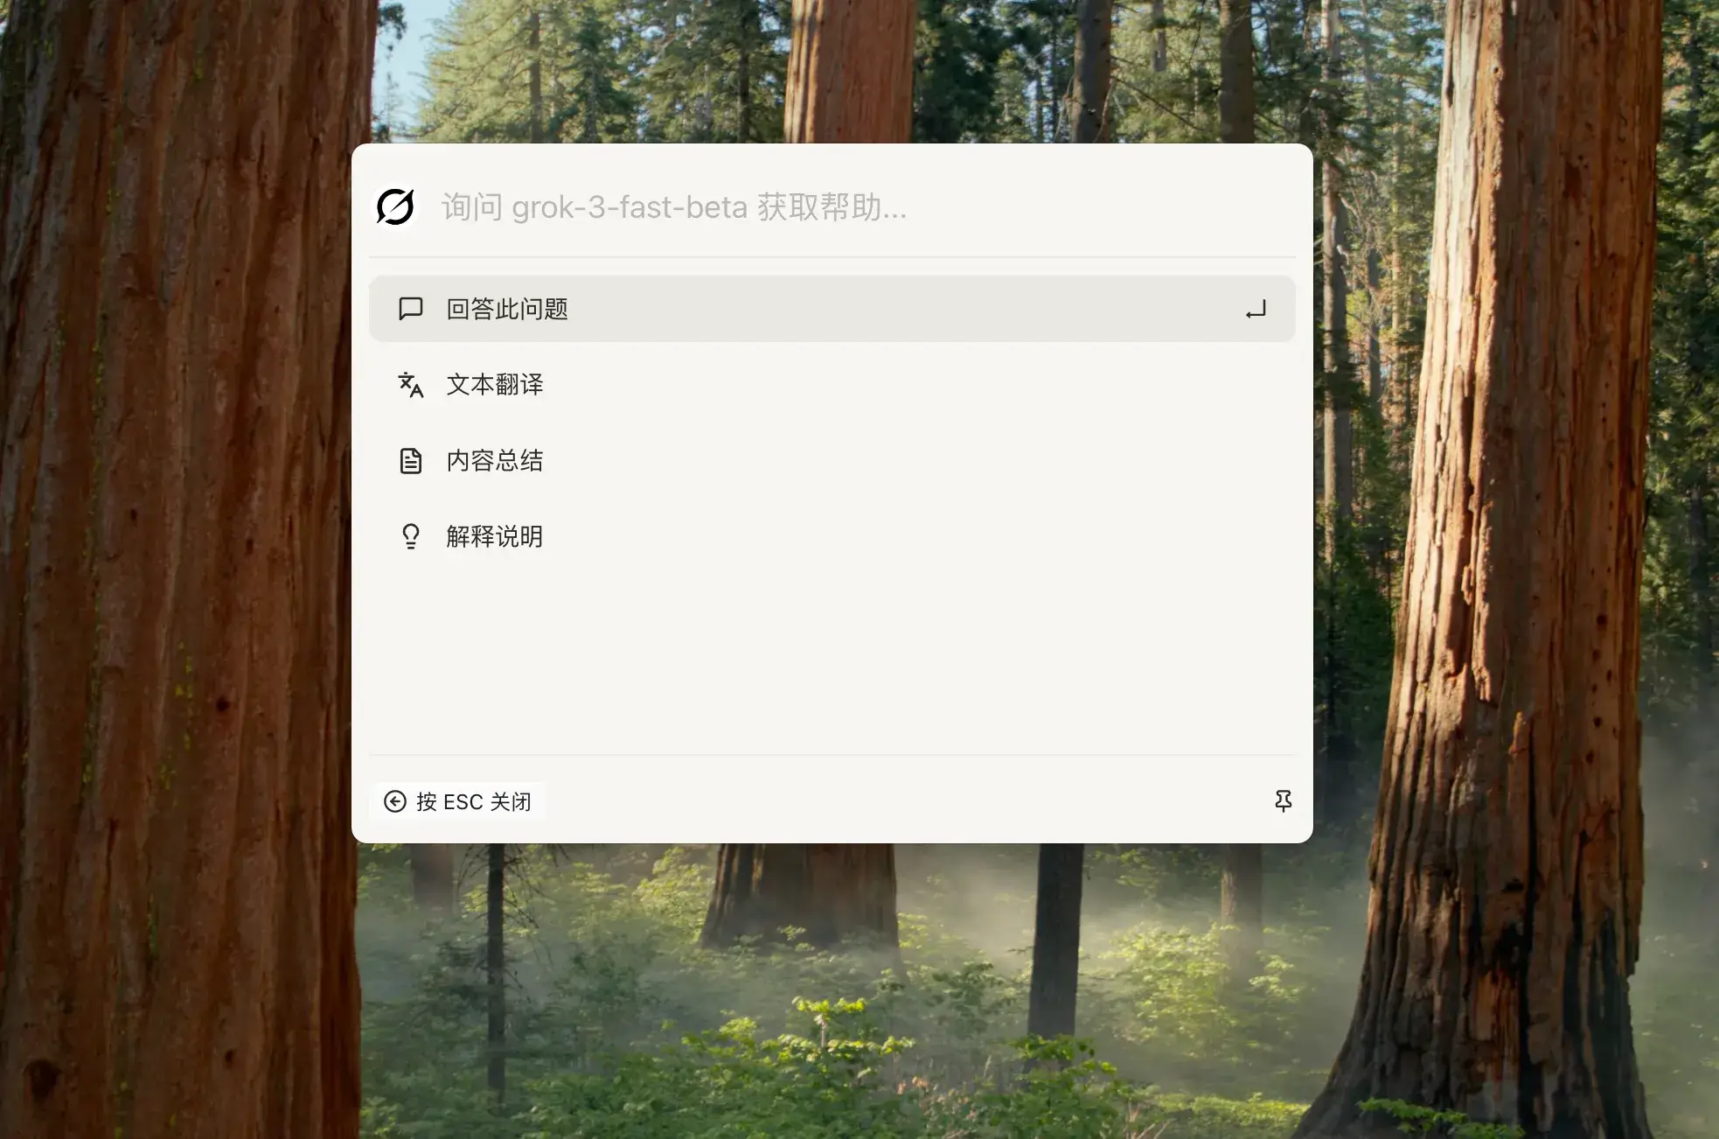This screenshot has width=1719, height=1139.
Task: Pick the 解释说明 option
Action: pyautogui.click(x=832, y=536)
